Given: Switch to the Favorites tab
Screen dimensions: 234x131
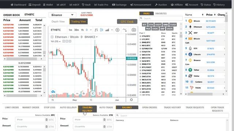Looking at the screenshot, I should [161, 13].
